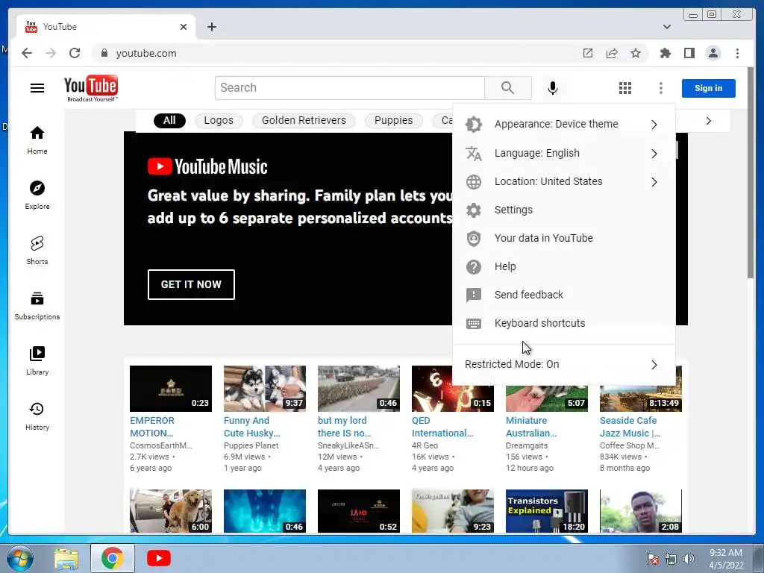The width and height of the screenshot is (764, 573).
Task: Select the All chip
Action: click(169, 120)
